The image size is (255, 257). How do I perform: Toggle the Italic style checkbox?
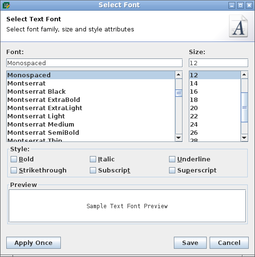93,159
